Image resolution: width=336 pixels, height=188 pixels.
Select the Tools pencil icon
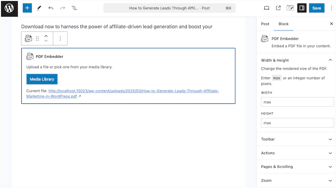(39, 8)
